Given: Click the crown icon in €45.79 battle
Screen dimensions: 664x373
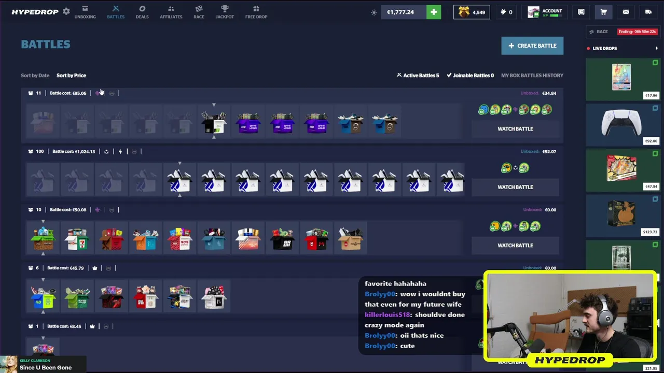Looking at the screenshot, I should point(94,268).
